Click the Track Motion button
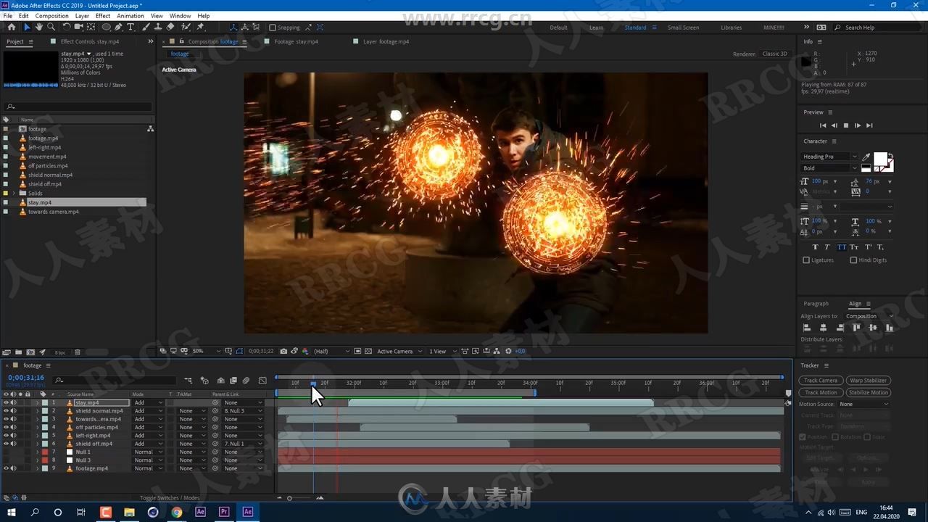This screenshot has height=522, width=928. coord(821,392)
